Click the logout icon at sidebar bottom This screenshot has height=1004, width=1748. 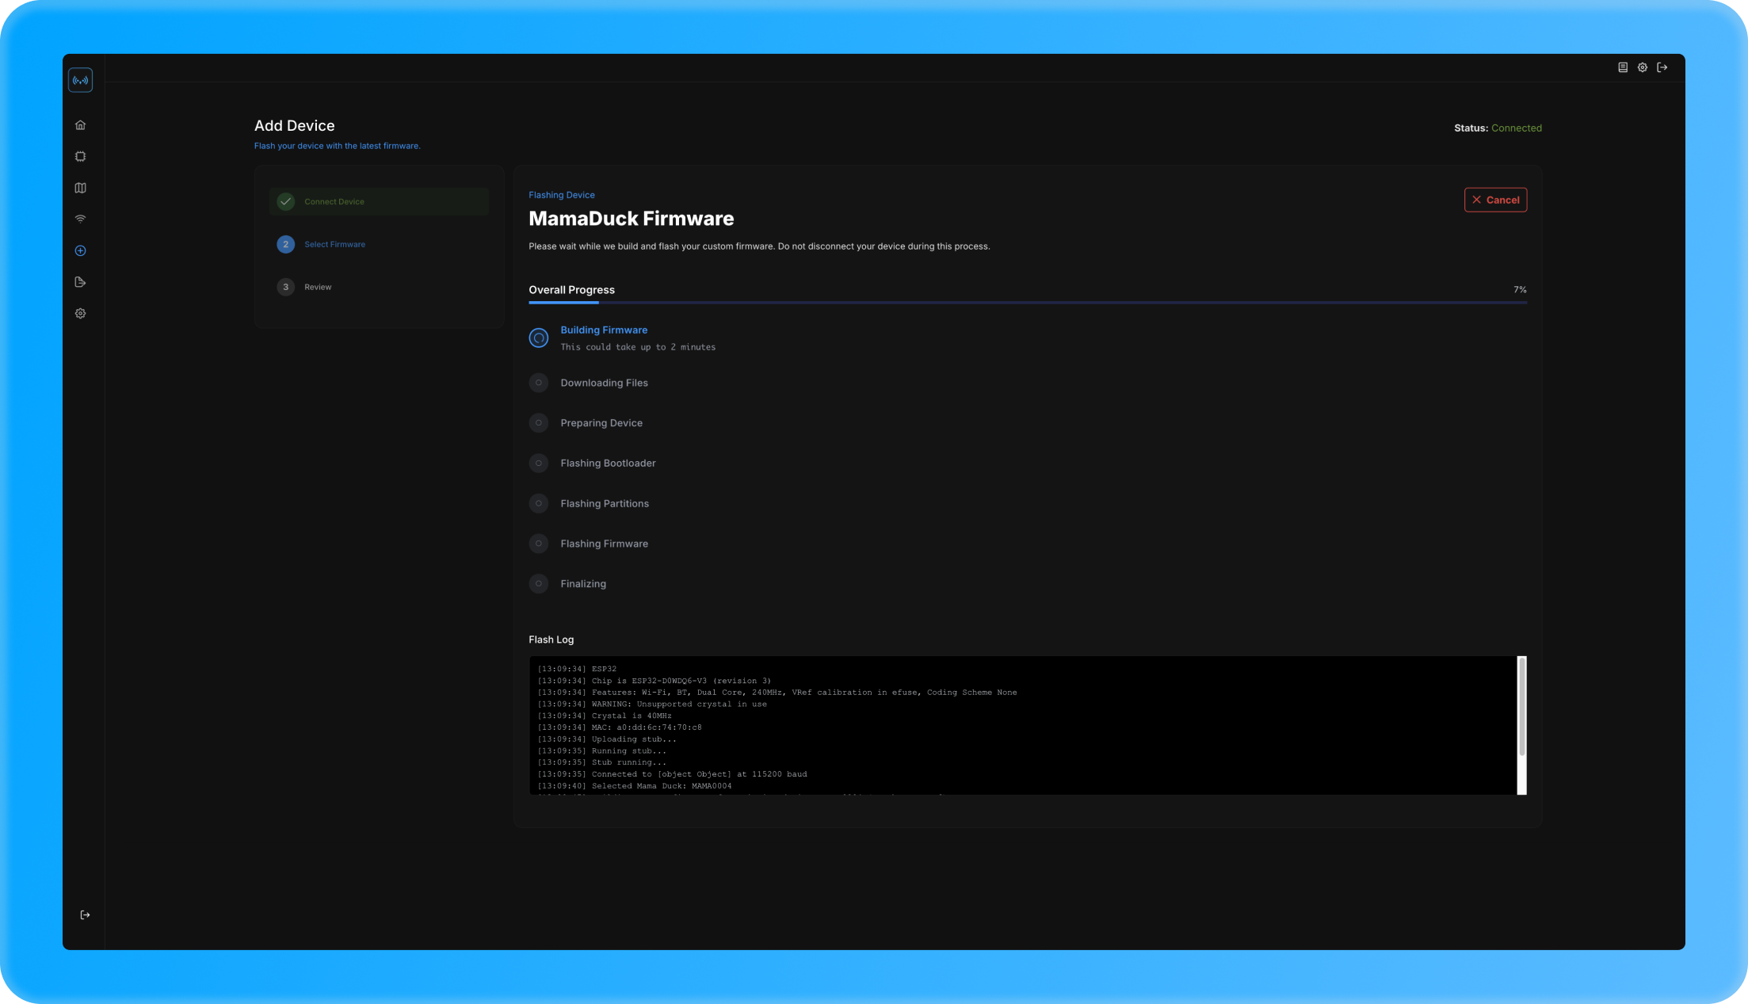[85, 915]
